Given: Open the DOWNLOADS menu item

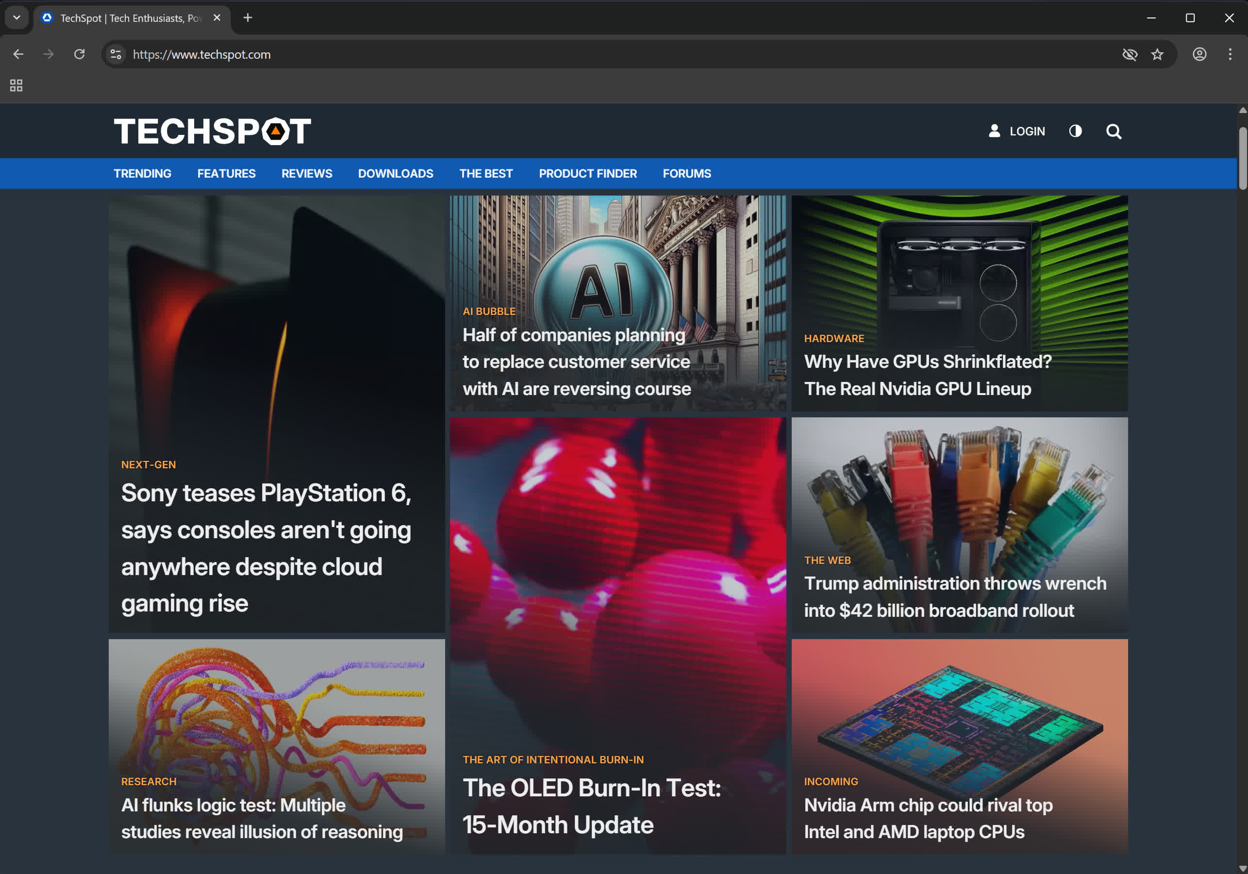Looking at the screenshot, I should [396, 173].
